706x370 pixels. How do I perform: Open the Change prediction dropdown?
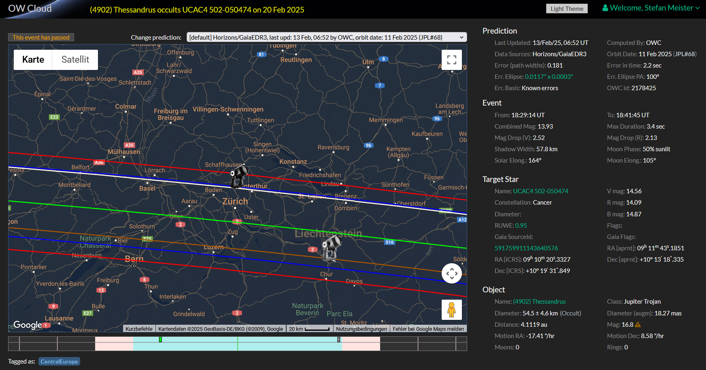tap(327, 37)
